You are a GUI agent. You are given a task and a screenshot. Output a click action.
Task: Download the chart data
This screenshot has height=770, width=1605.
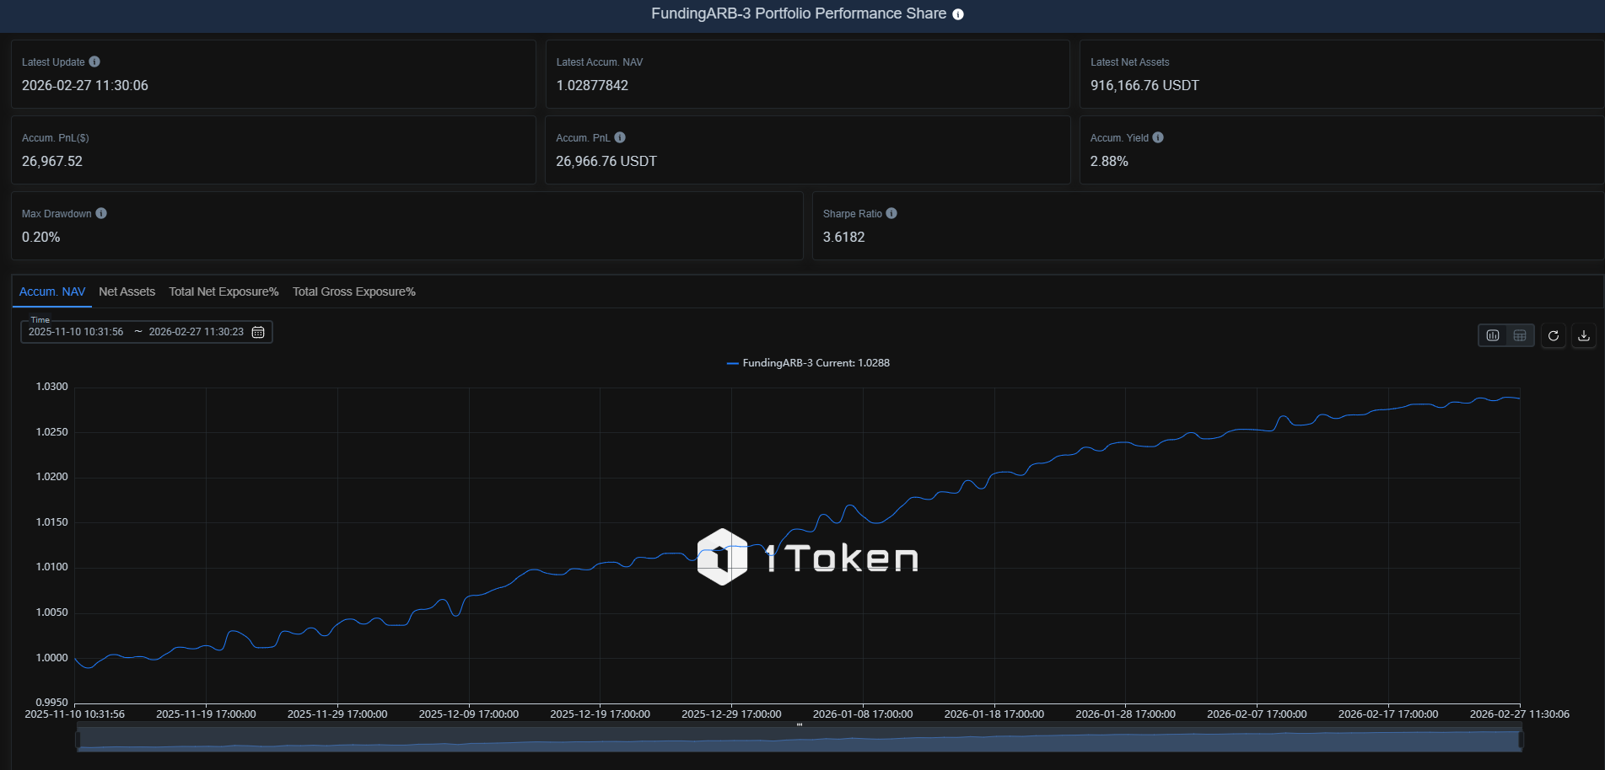(x=1584, y=335)
